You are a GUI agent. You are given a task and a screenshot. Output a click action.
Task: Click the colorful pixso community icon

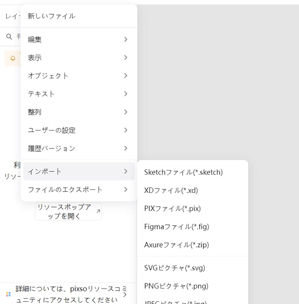[8, 294]
